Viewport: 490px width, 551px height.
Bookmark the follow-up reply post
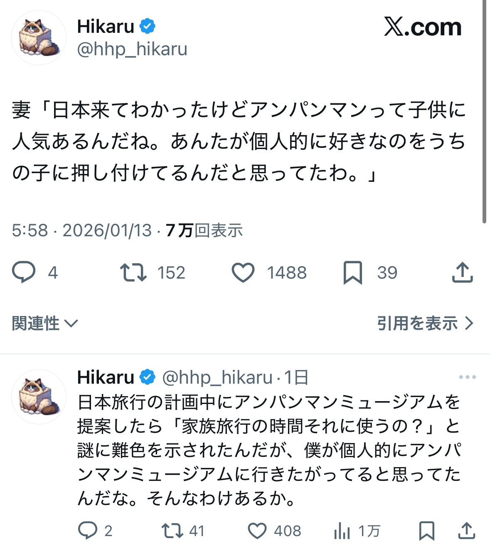[x=426, y=531]
